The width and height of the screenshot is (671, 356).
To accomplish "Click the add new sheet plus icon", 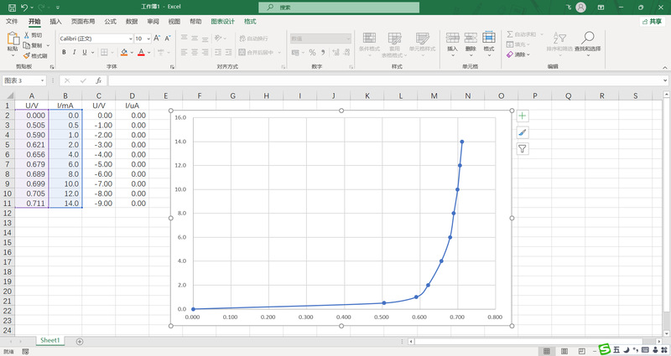I will point(80,341).
